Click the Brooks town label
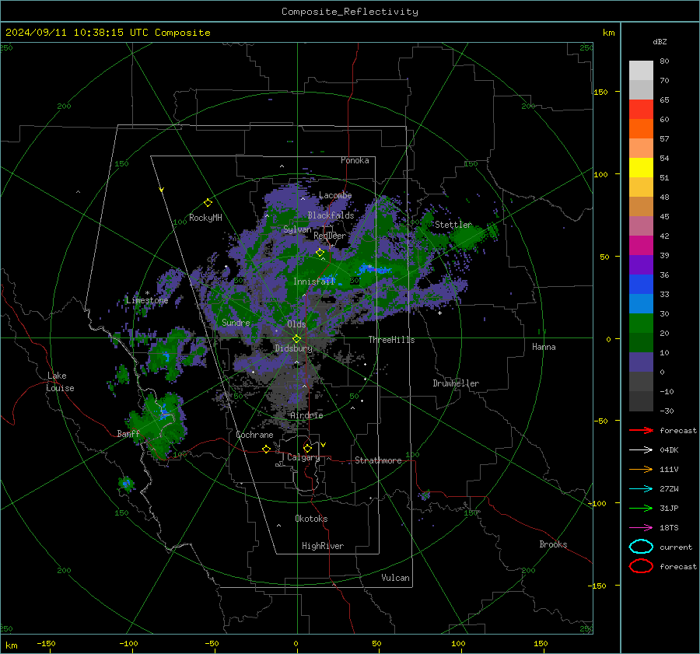 [x=553, y=544]
